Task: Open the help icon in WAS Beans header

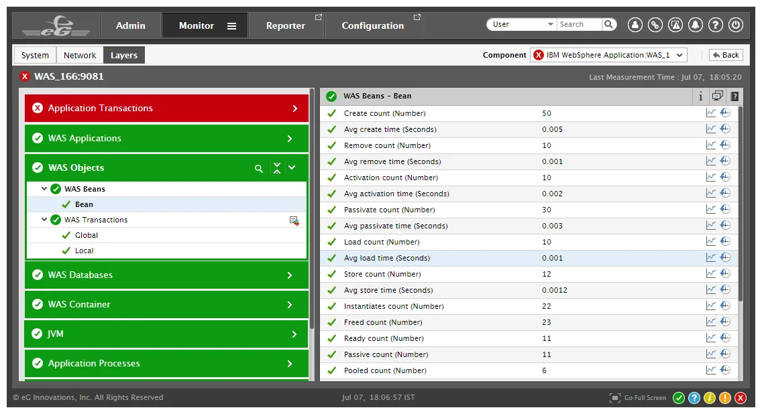Action: [734, 96]
